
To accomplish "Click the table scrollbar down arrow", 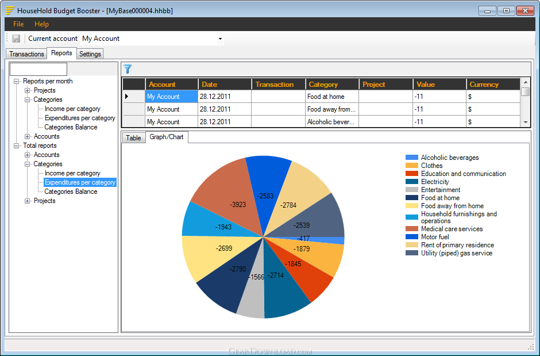I will pyautogui.click(x=525, y=122).
